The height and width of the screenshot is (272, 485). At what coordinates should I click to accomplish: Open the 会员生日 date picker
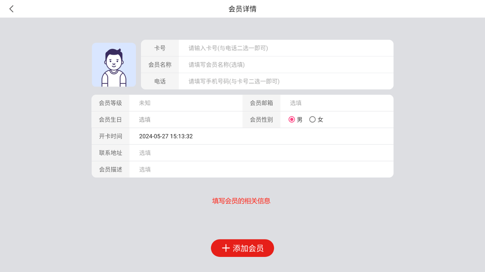coord(186,120)
